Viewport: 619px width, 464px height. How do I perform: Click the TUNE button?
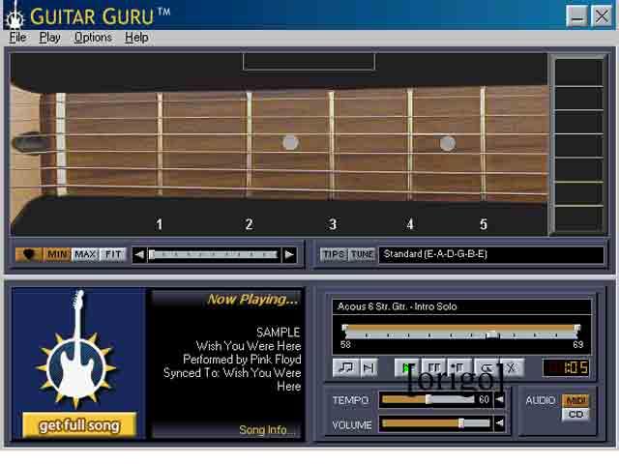point(362,254)
